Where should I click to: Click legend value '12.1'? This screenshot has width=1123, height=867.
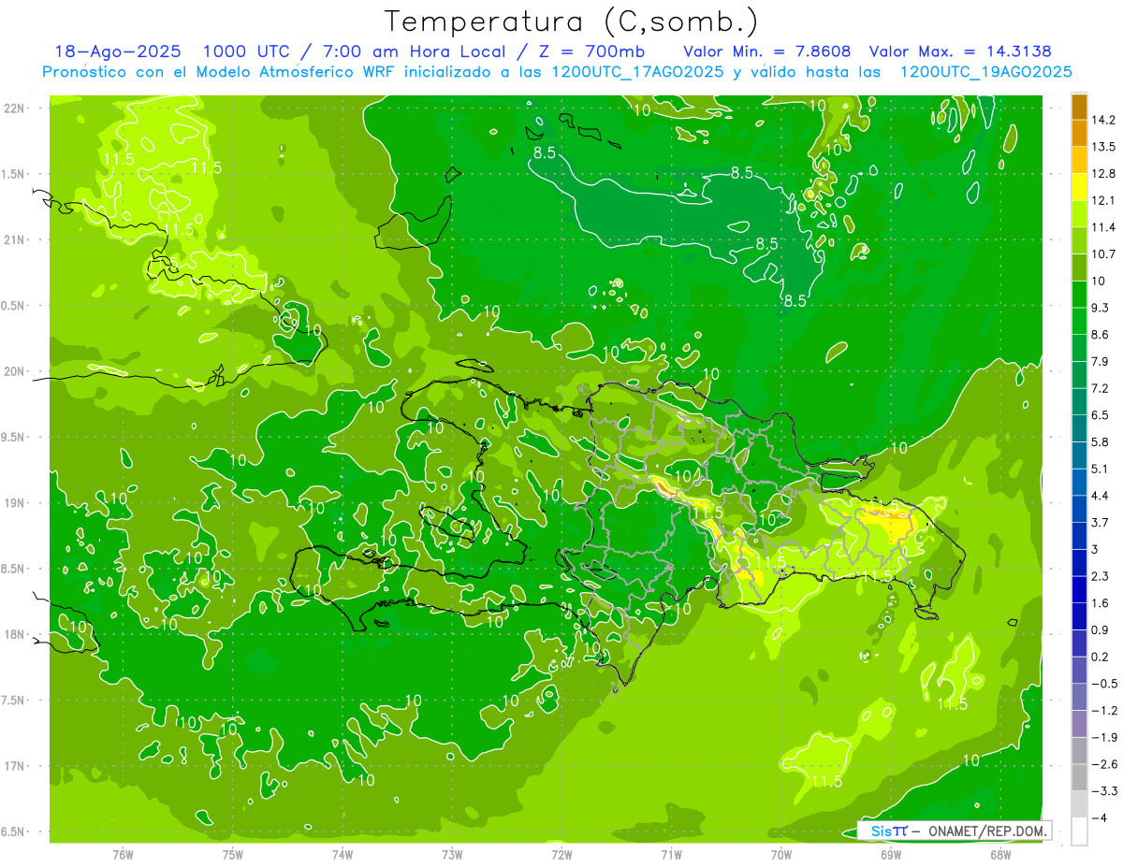[x=1104, y=200]
